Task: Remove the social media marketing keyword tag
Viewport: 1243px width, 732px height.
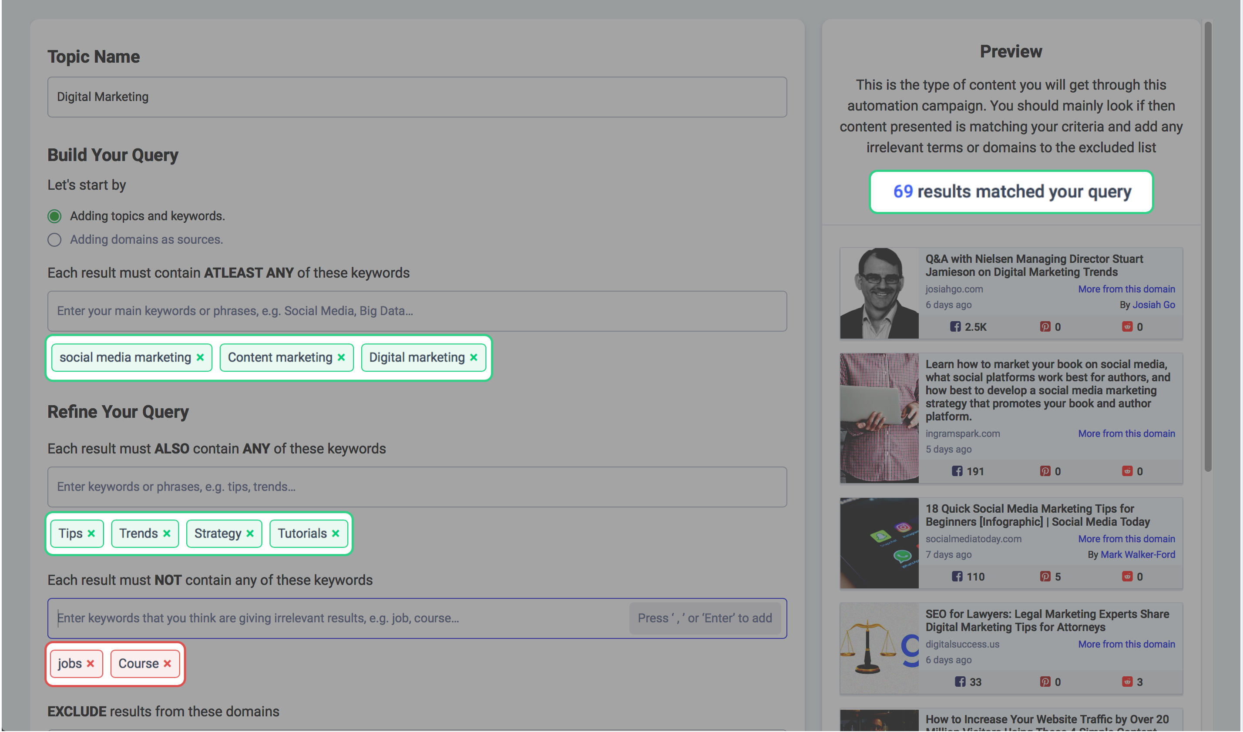Action: tap(200, 358)
